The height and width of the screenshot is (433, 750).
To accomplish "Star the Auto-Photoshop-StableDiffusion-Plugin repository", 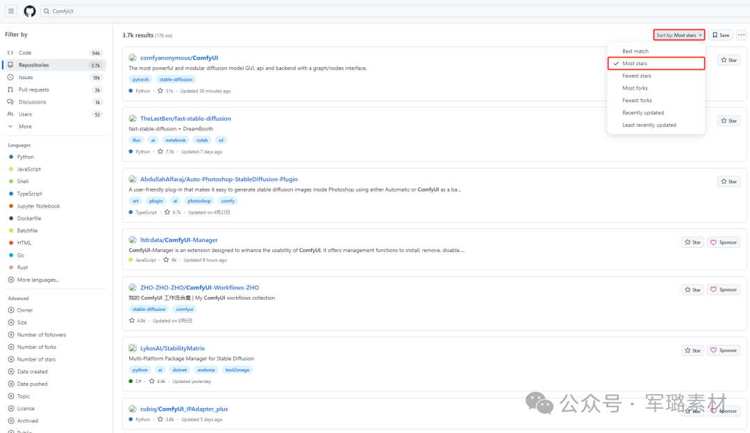I will (x=729, y=182).
